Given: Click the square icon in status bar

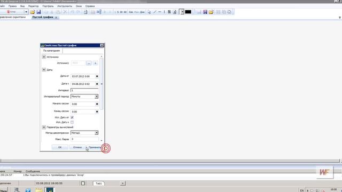Looking at the screenshot, I should [x=83, y=183].
